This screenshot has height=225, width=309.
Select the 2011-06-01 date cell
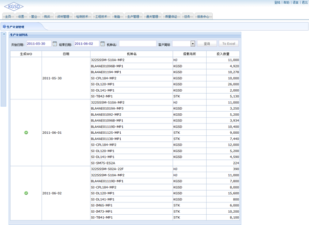[66, 133]
